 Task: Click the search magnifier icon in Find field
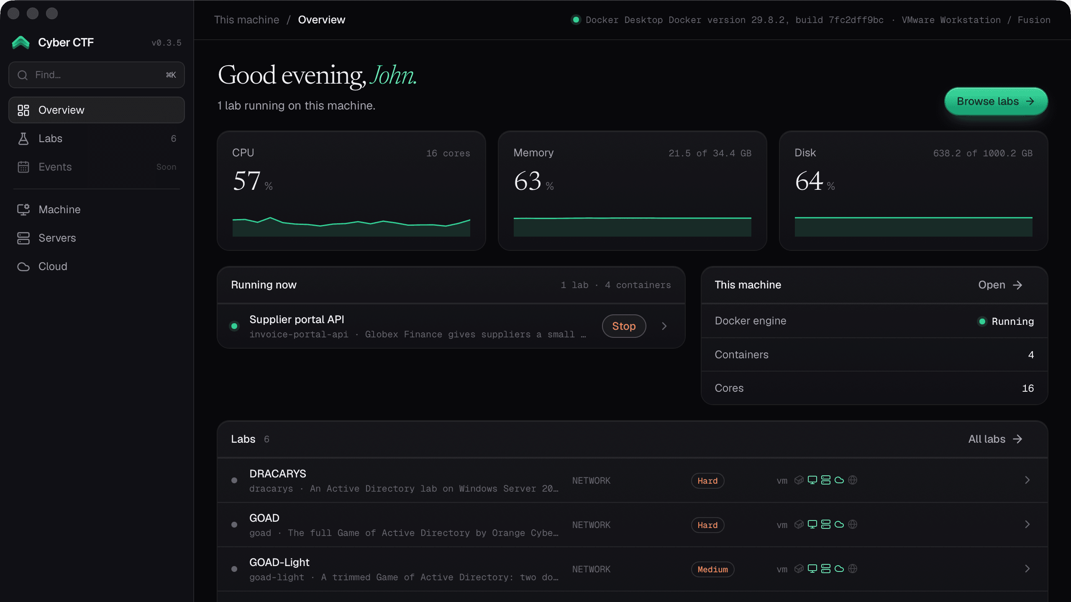[x=23, y=75]
